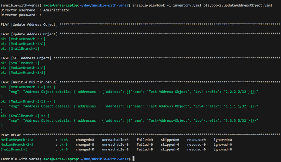This screenshot has width=281, height=162.
Task: Click the 'TASK [ansible.builtin.debug]' header
Action: tap(29, 82)
